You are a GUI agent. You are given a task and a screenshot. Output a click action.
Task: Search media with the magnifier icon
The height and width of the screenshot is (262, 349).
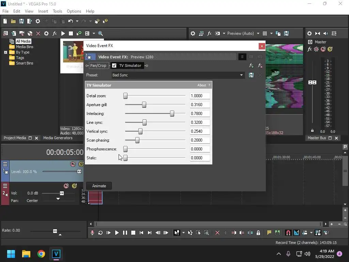click(101, 33)
